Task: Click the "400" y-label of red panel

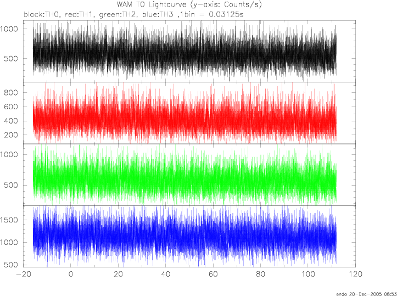Action: pyautogui.click(x=11, y=121)
